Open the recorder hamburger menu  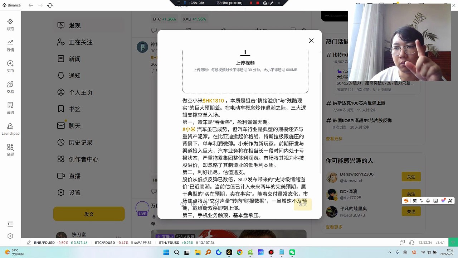[179, 3]
